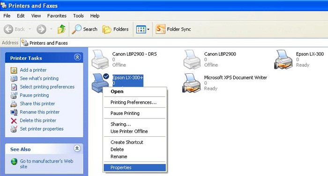Click Share this printer link
This screenshot has height=176, width=328.
click(x=37, y=104)
